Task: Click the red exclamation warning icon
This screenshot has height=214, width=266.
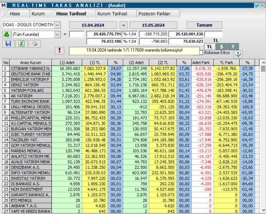Action: (x=60, y=50)
